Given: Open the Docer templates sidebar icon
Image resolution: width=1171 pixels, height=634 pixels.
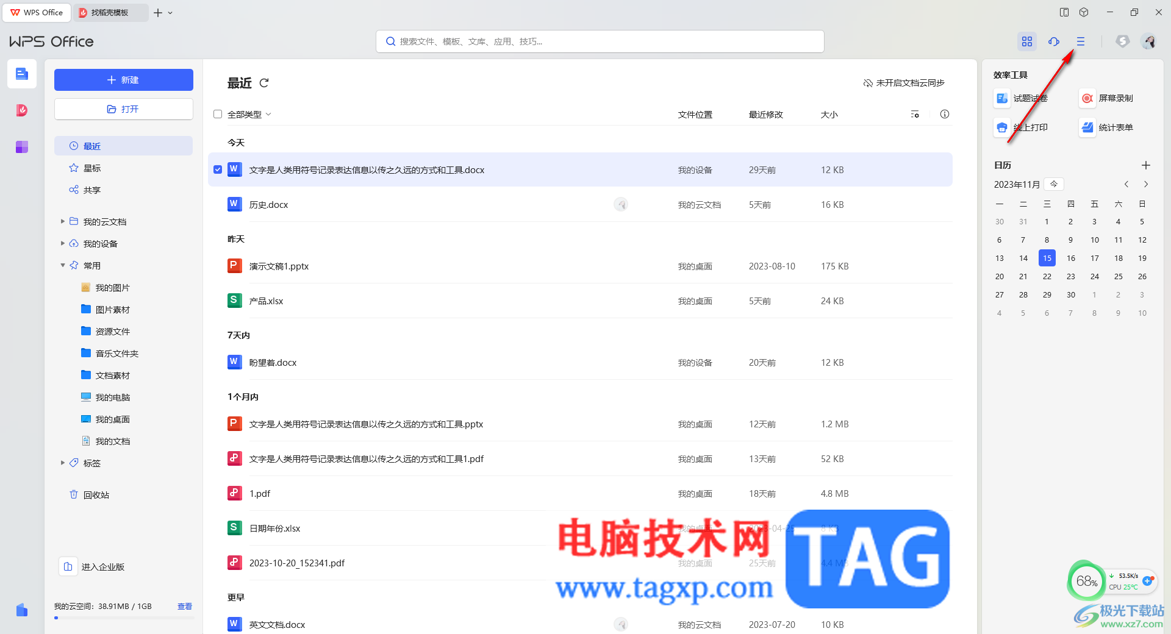Looking at the screenshot, I should tap(22, 110).
